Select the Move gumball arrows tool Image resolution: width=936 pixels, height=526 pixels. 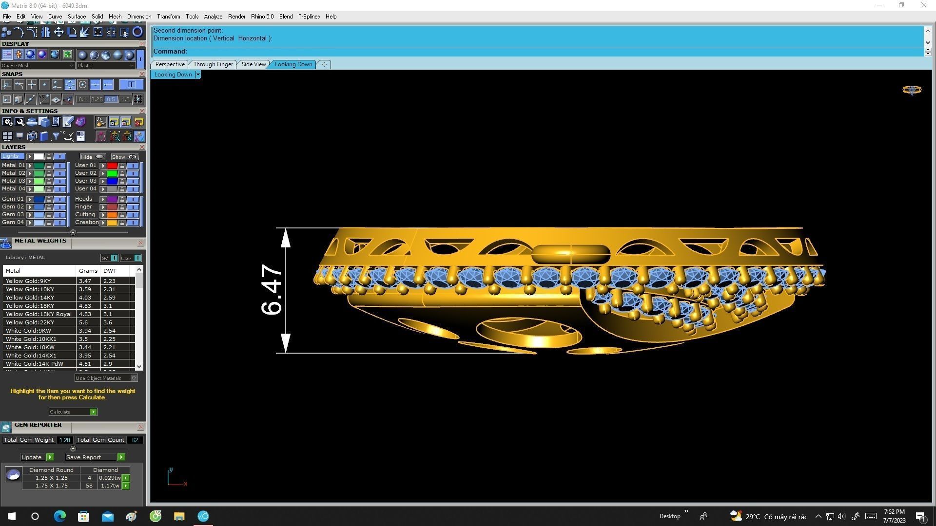(x=58, y=32)
